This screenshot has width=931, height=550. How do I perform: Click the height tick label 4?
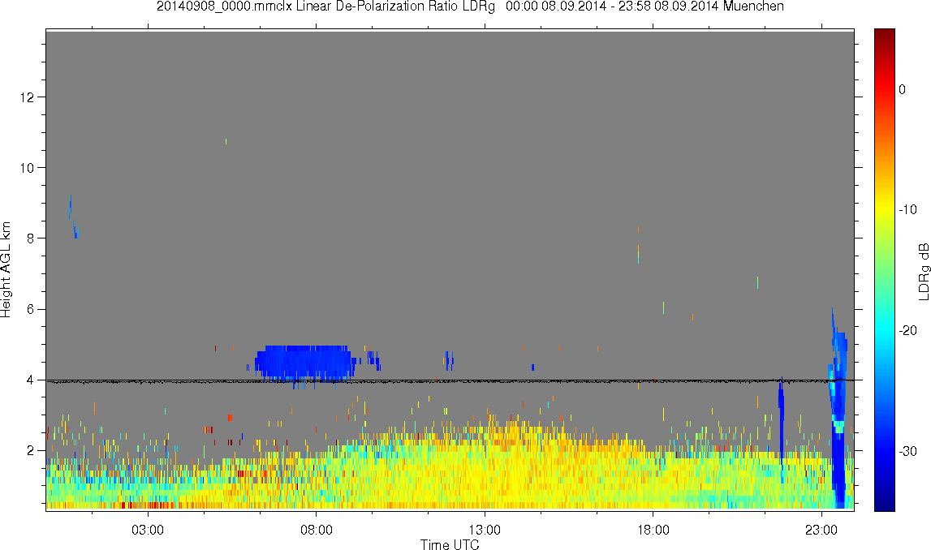coord(30,380)
